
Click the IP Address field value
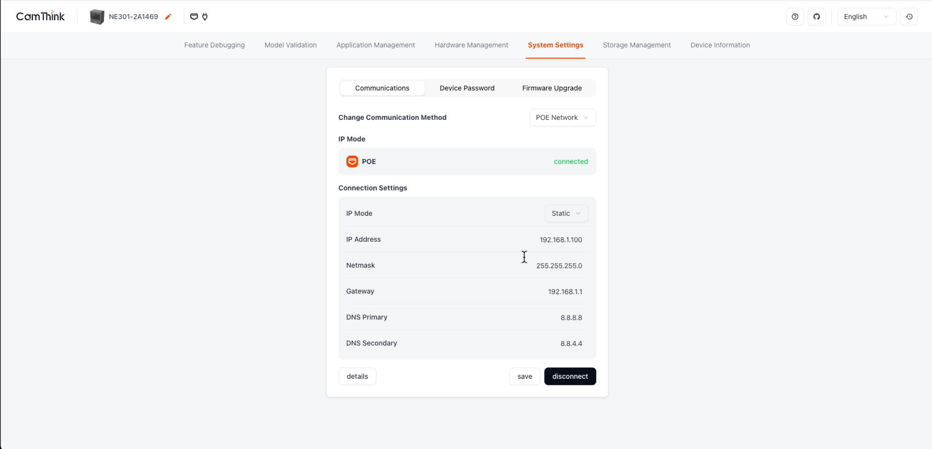pos(560,240)
